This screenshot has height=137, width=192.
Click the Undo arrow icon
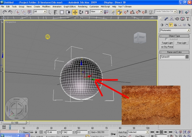pyautogui.click(x=4, y=12)
